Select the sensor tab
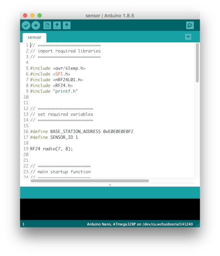 (x=35, y=37)
